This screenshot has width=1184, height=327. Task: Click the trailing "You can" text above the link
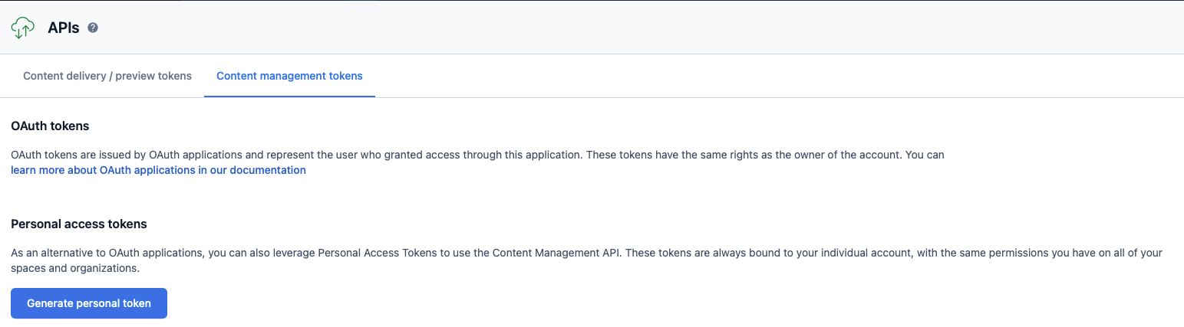pos(925,155)
